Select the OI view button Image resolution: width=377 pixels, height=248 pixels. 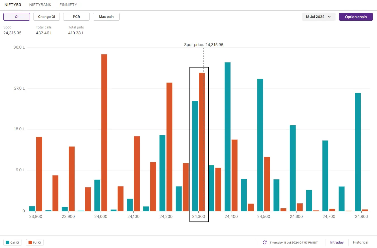(x=16, y=17)
